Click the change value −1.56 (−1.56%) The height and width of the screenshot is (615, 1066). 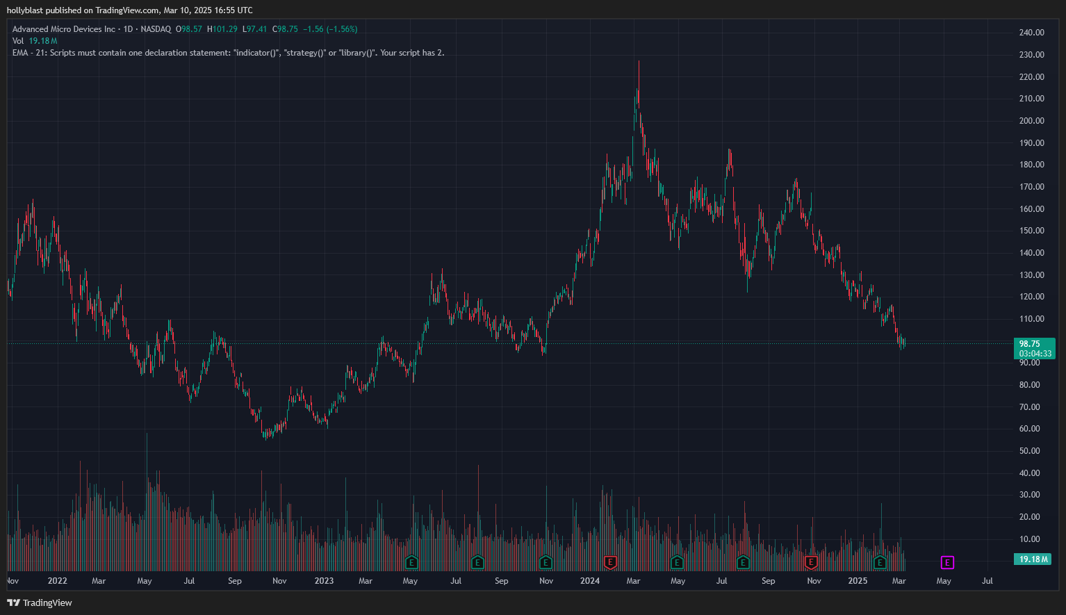coord(330,29)
